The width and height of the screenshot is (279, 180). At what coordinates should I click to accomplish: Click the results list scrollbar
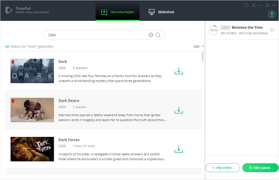202,56
